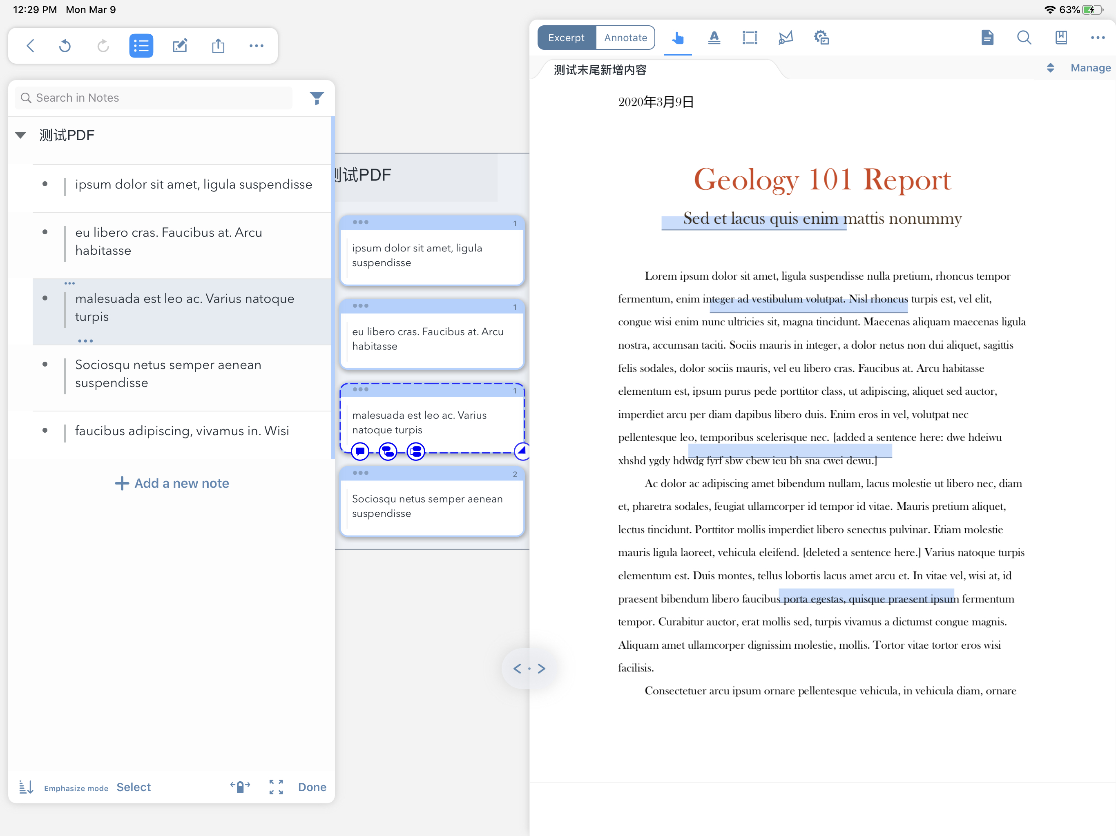Select the lasso excerpt tool

pos(786,38)
